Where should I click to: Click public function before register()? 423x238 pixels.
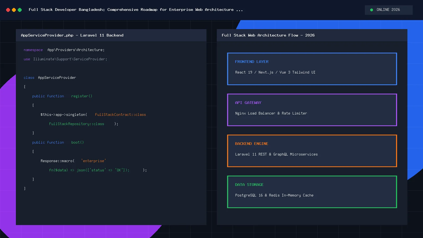[48, 96]
